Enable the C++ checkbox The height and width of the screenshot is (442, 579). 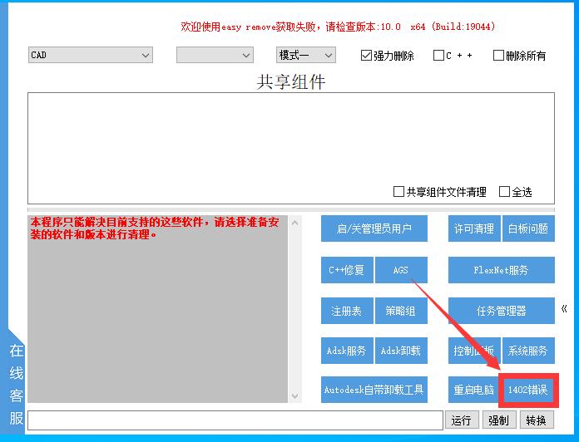click(439, 56)
